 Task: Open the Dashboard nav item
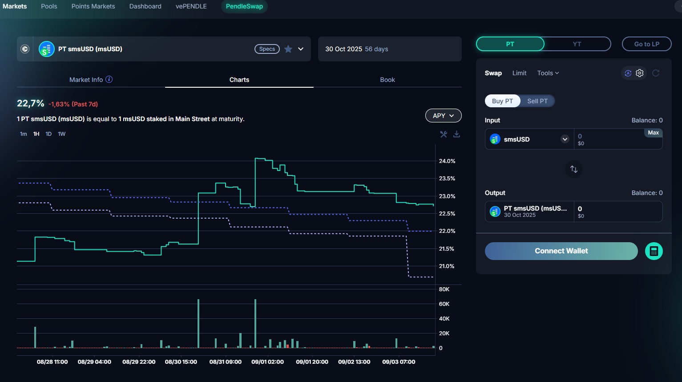[x=145, y=6]
